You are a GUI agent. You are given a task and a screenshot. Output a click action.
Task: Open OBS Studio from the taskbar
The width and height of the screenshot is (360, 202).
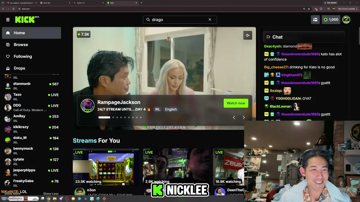[x=67, y=199]
